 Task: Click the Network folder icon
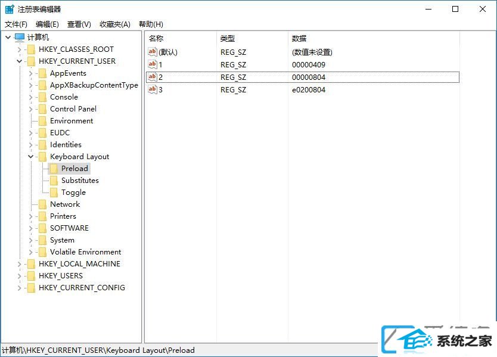click(42, 204)
